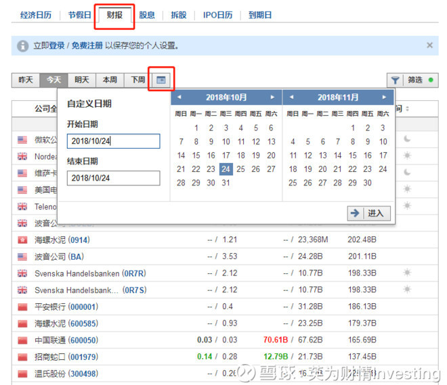447x385 pixels.
Task: Click November 2018 calendar left arrow
Action: 292,97
